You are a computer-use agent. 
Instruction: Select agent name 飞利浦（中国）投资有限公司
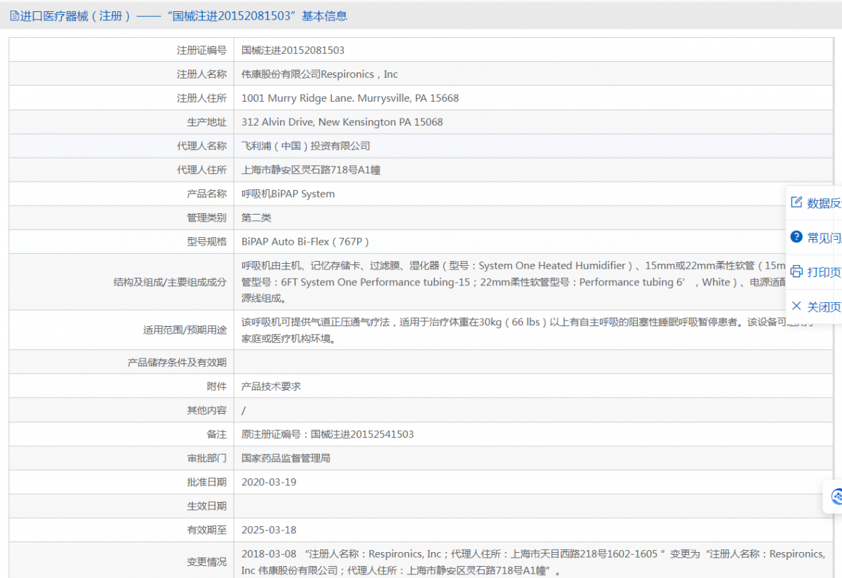[x=305, y=146]
